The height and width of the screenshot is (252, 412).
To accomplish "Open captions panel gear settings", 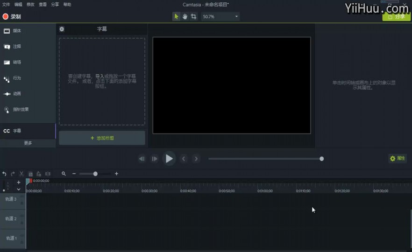I will (x=62, y=29).
